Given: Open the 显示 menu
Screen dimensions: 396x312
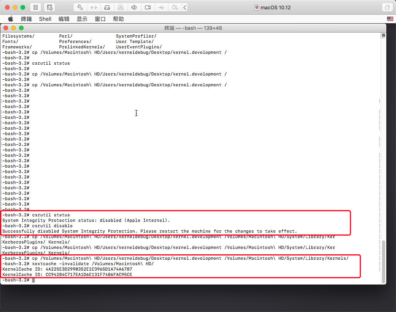Looking at the screenshot, I should 82,19.
